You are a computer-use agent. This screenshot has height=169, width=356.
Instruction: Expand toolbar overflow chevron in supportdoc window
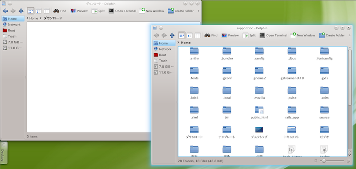(x=350, y=35)
